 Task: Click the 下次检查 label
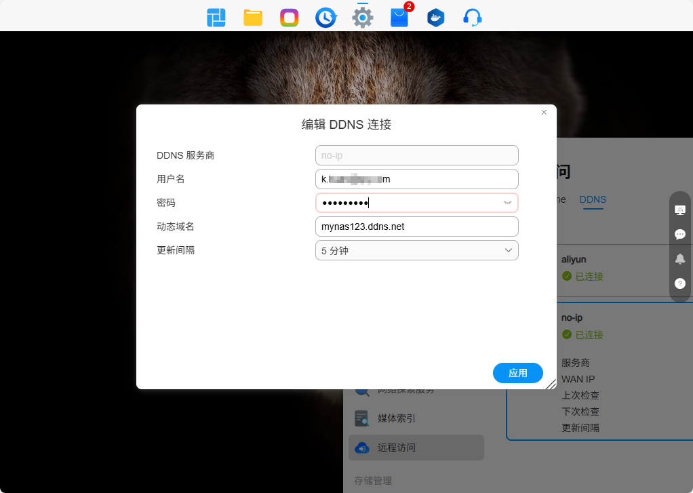coord(580,411)
